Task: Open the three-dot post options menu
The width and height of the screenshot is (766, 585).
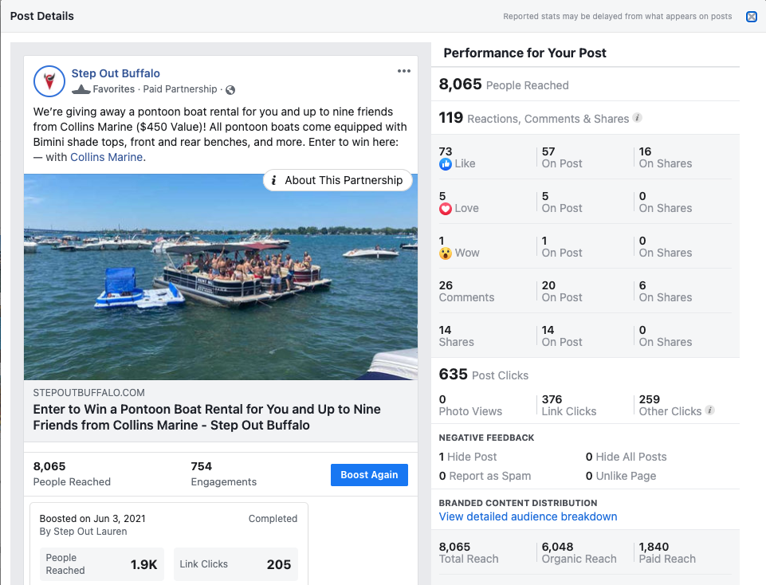Action: click(x=403, y=71)
